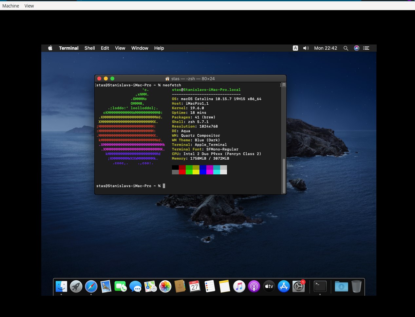Open Calendar showing date 27
The image size is (415, 317).
coord(195,287)
